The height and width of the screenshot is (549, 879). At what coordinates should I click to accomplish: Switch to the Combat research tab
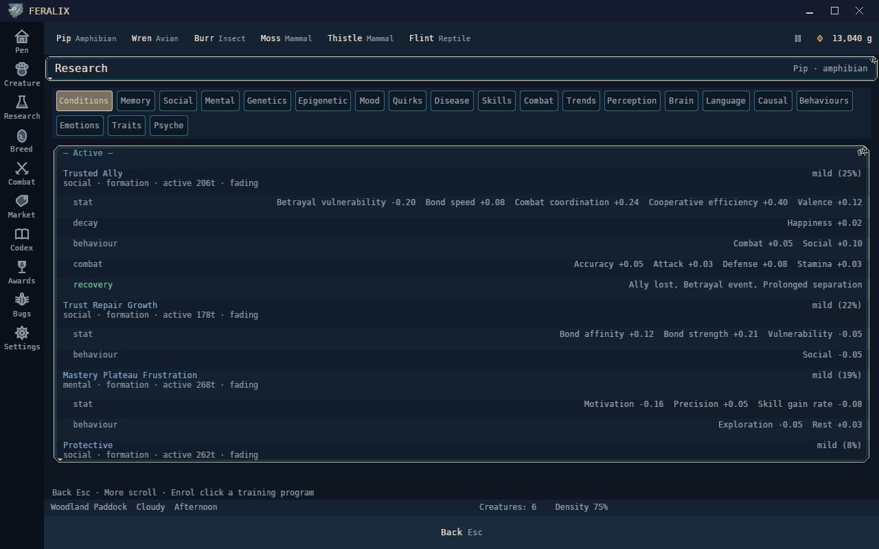[538, 101]
